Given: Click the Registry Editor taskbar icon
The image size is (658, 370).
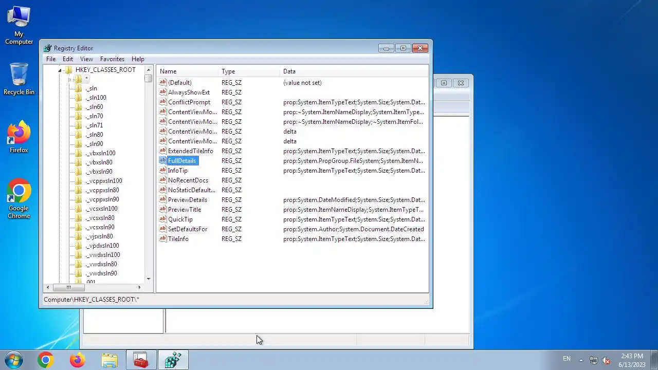Looking at the screenshot, I should (173, 360).
